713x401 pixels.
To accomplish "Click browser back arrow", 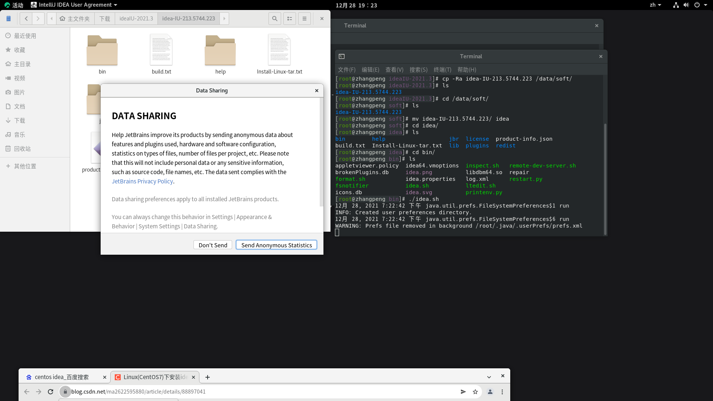I will tap(27, 392).
